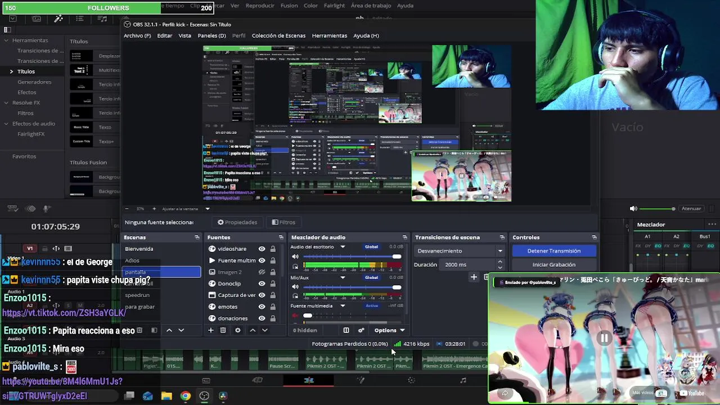
Task: Mute the Audio del escritorio speaker
Action: pos(295,256)
